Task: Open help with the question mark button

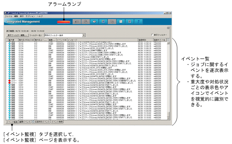Action: [x=138, y=21]
